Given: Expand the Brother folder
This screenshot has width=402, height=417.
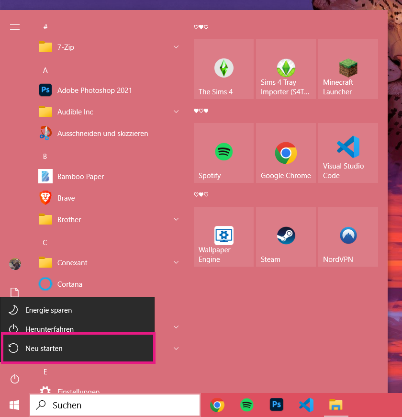Looking at the screenshot, I should 176,219.
